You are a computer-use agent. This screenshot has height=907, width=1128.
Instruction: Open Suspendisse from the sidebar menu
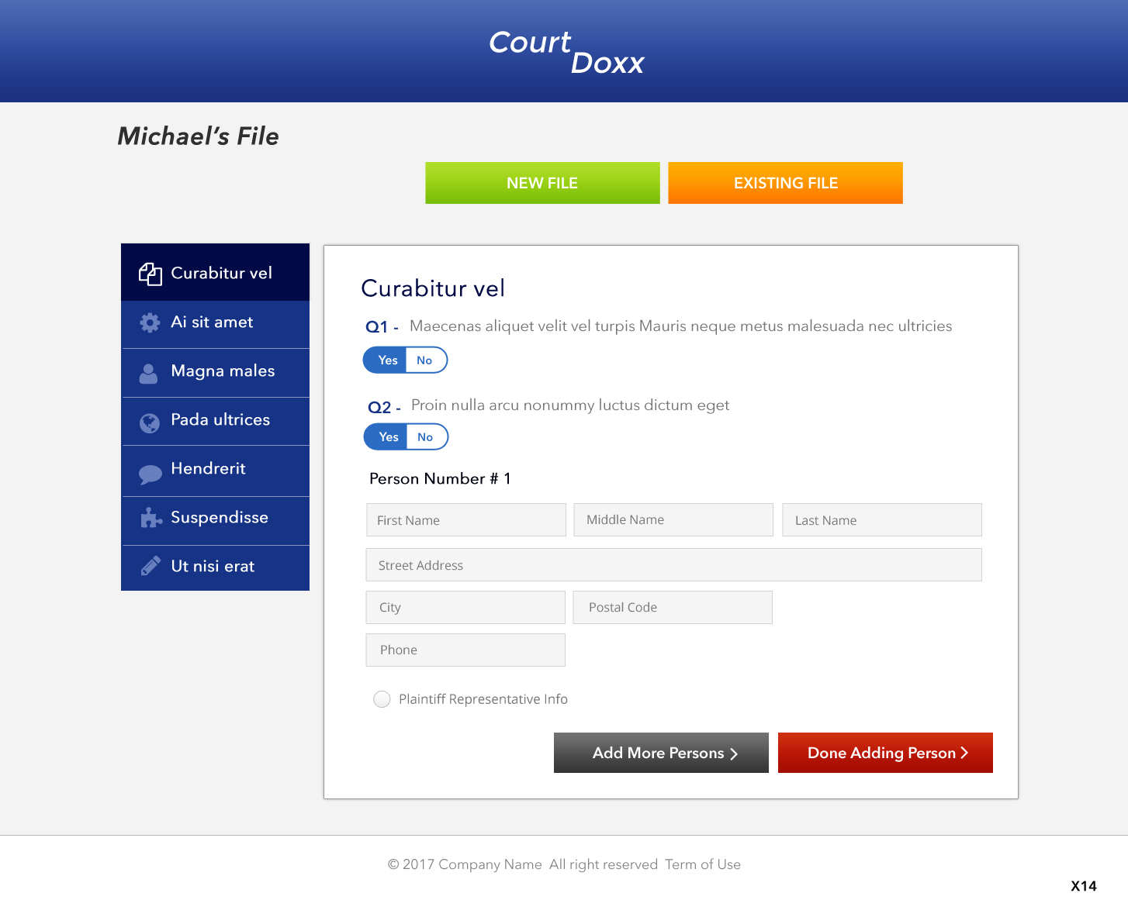[x=216, y=521]
